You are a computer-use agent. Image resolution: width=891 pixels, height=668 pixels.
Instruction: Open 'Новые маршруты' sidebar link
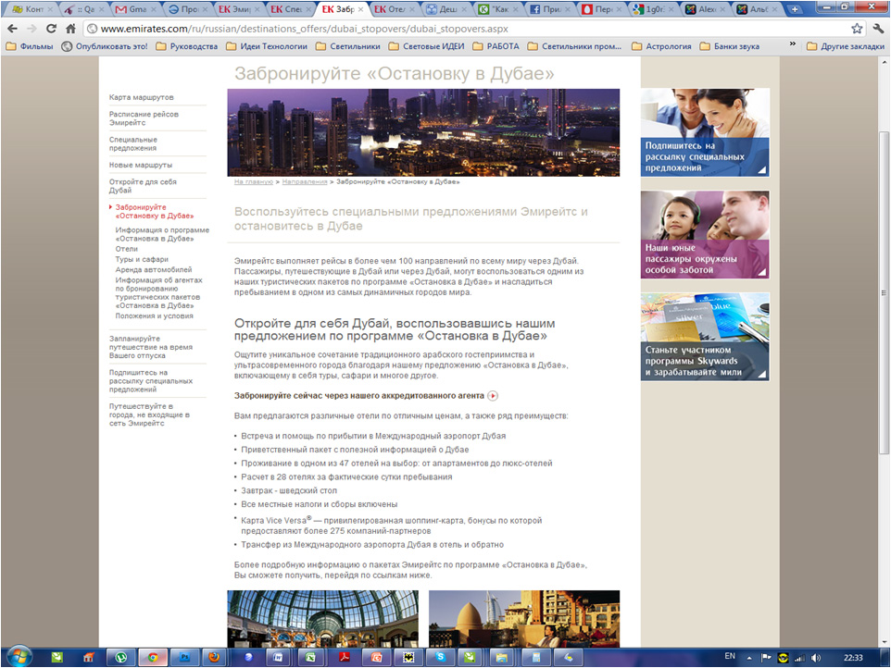click(x=141, y=165)
